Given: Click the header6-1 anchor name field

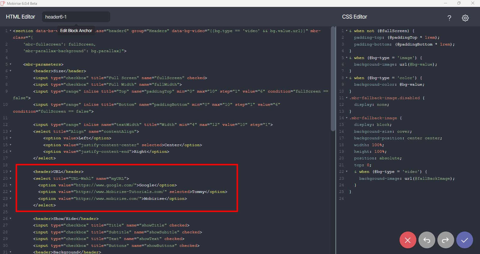Looking at the screenshot, I should (76, 17).
